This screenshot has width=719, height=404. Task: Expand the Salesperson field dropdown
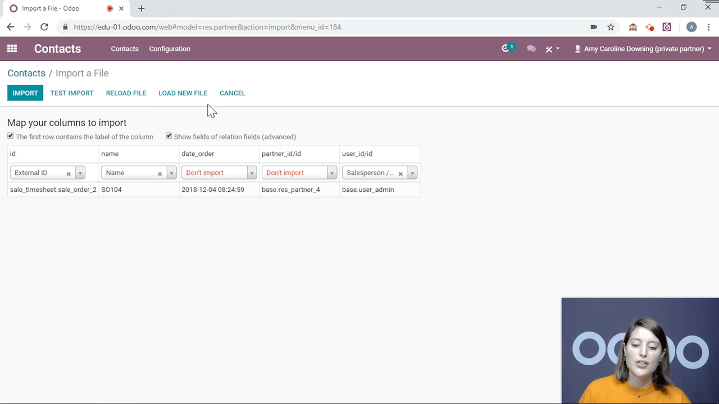pyautogui.click(x=412, y=173)
